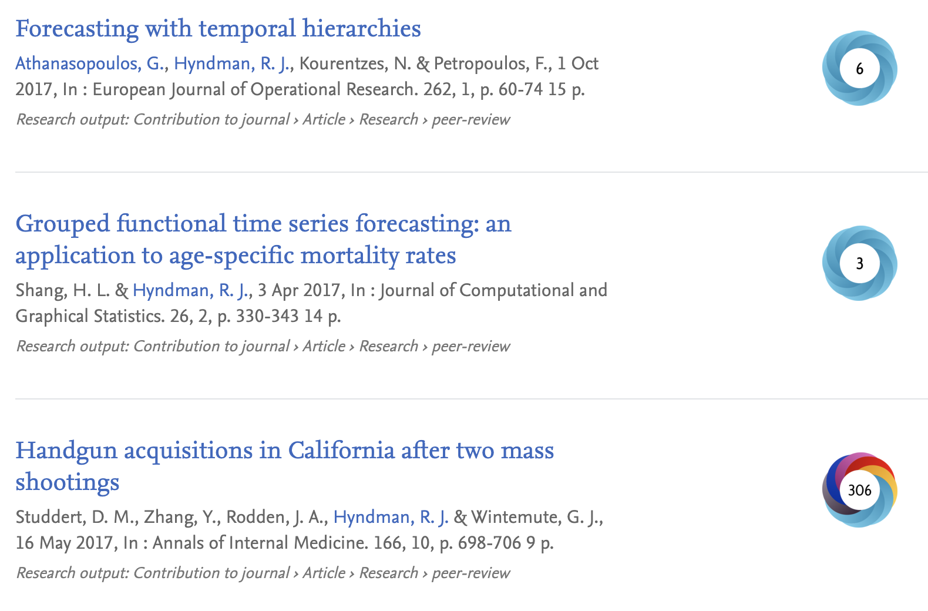Click Hyndman, R. J. beside Athanasopoulos
Image resolution: width=928 pixels, height=611 pixels.
[x=232, y=63]
